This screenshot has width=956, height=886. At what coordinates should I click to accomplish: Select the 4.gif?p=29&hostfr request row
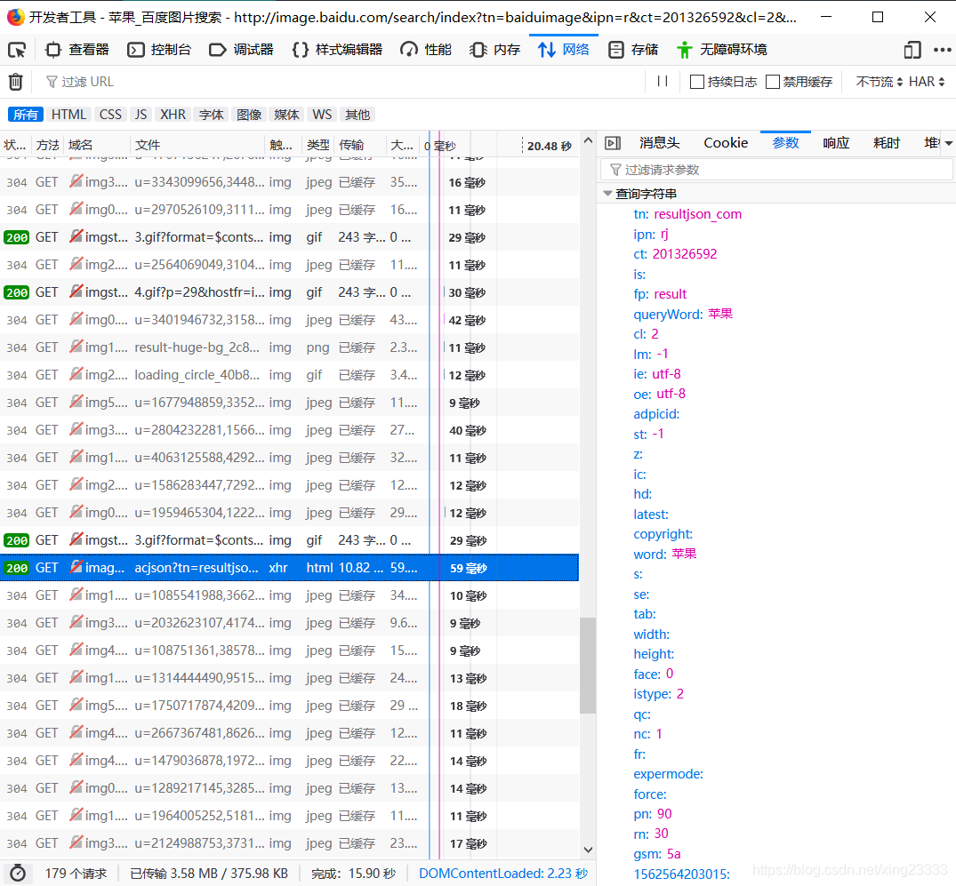coord(289,292)
